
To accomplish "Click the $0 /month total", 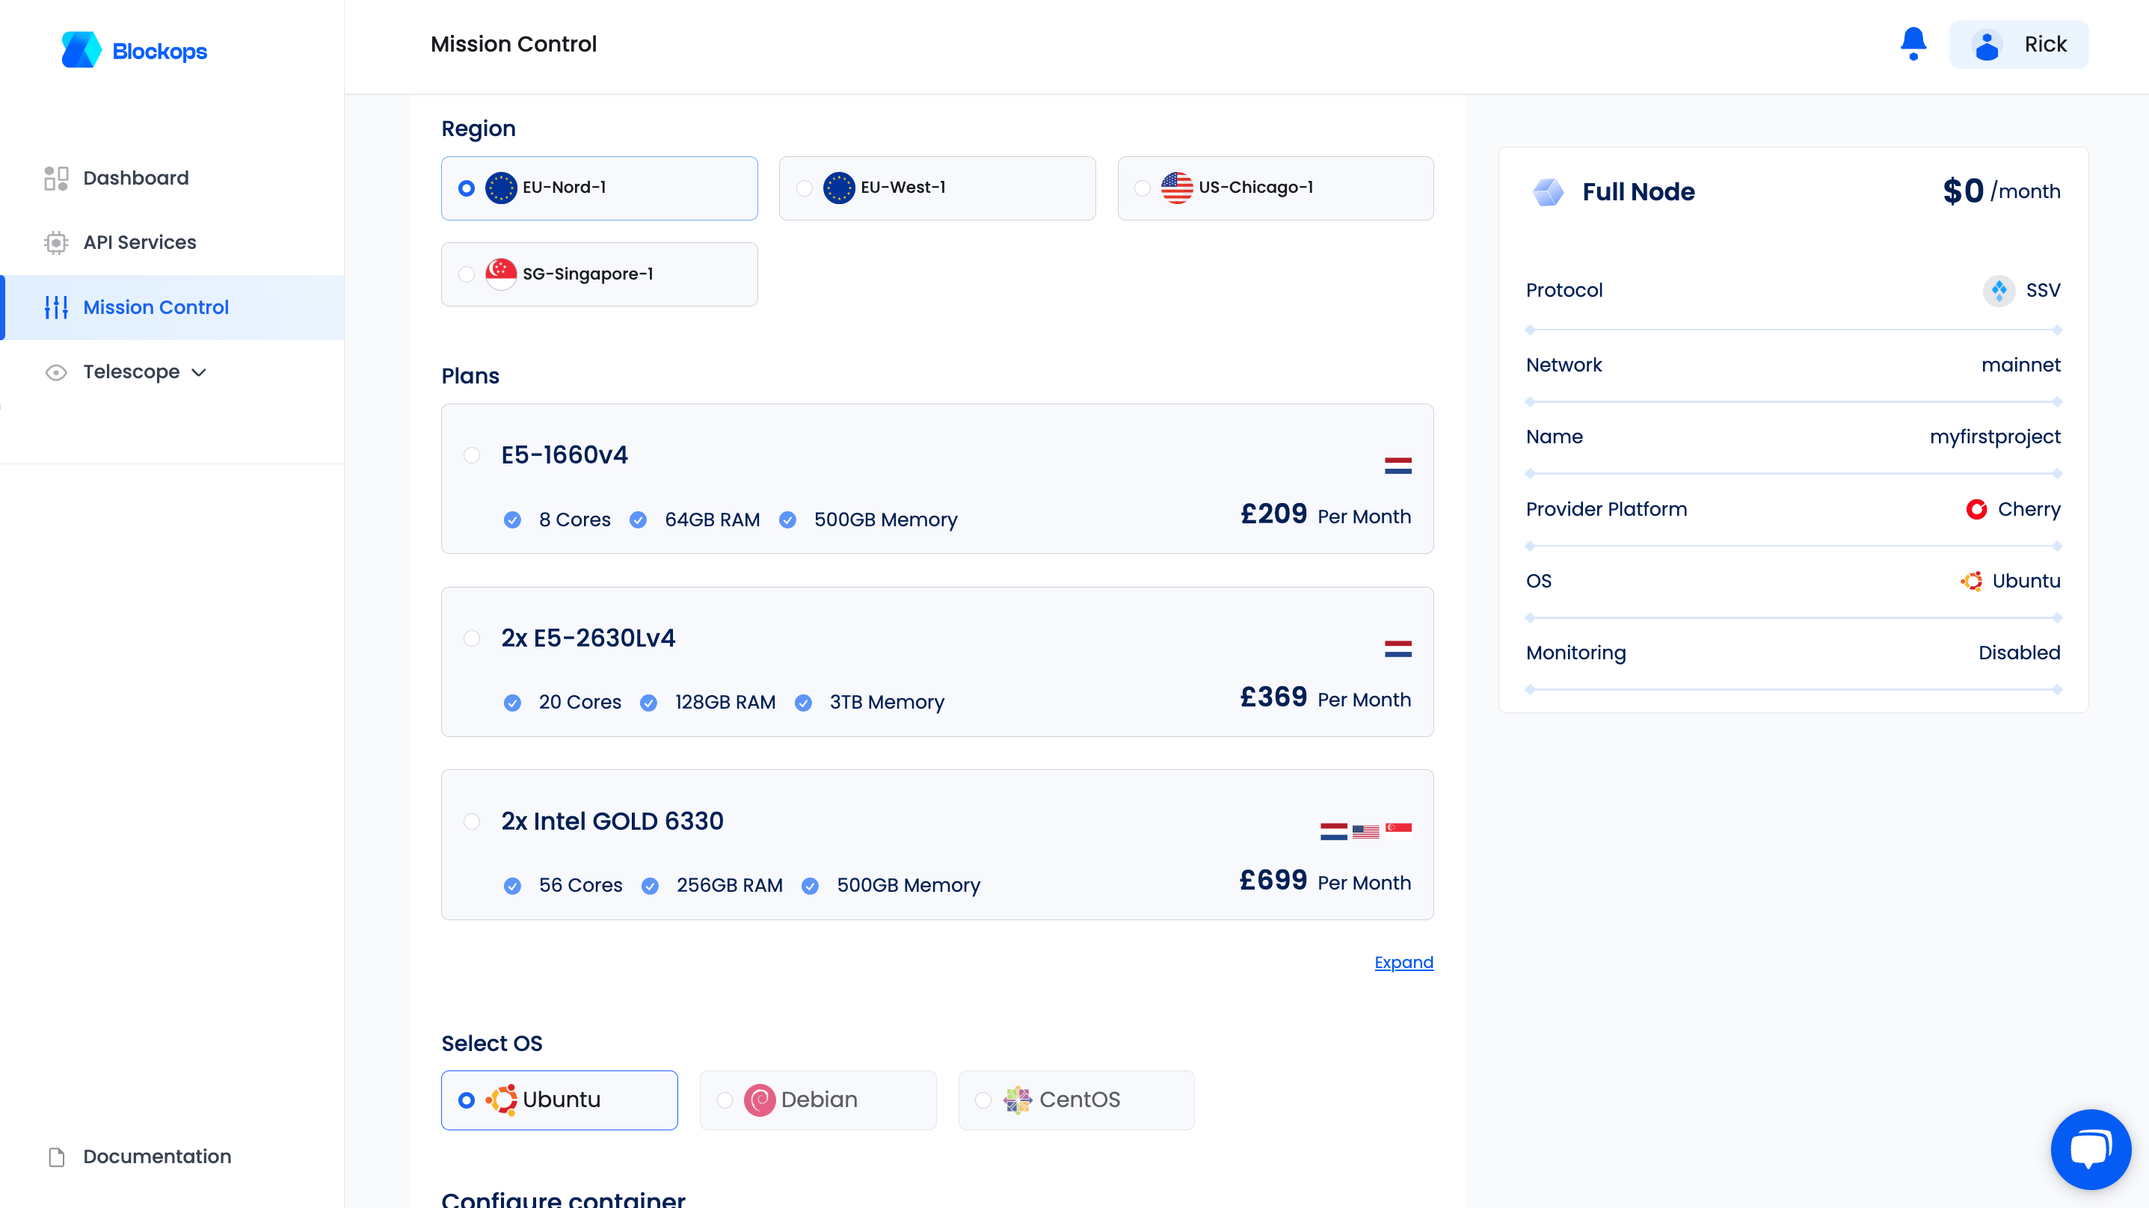I will tap(2002, 191).
